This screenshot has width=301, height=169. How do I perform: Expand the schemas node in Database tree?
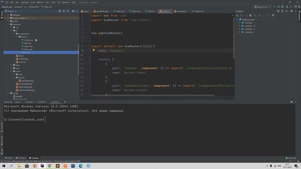[x=239, y=23]
